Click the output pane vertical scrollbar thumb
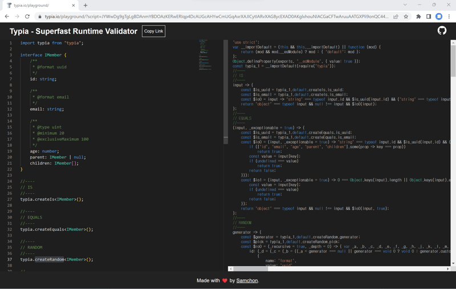456x289 pixels. click(453, 60)
